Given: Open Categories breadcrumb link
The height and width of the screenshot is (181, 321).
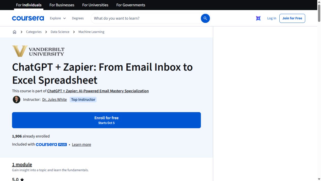Looking at the screenshot, I should pyautogui.click(x=34, y=32).
